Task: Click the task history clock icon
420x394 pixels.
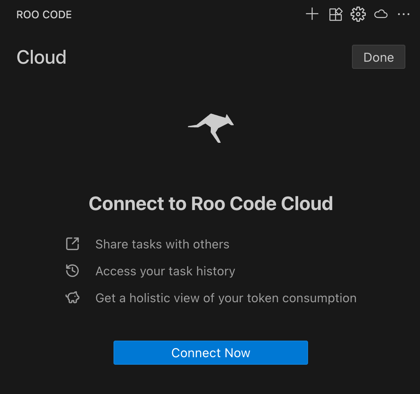Action: tap(72, 271)
